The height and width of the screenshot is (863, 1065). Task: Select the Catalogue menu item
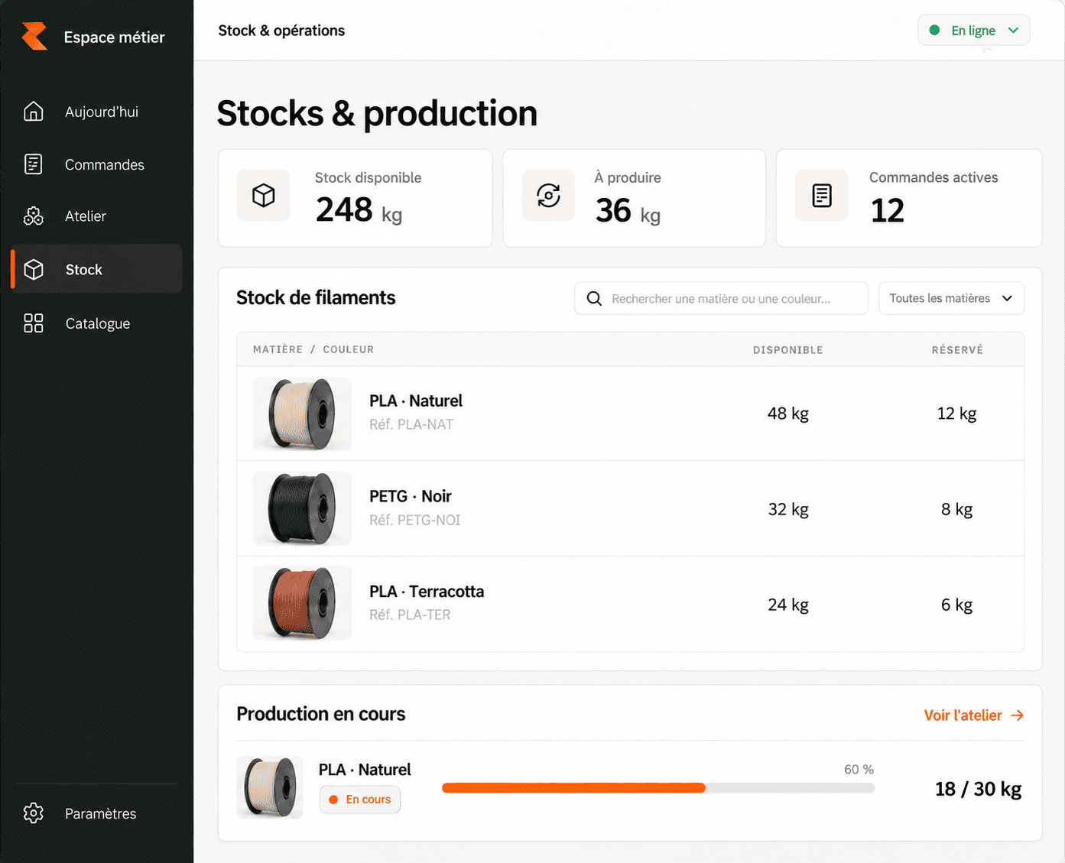96,323
